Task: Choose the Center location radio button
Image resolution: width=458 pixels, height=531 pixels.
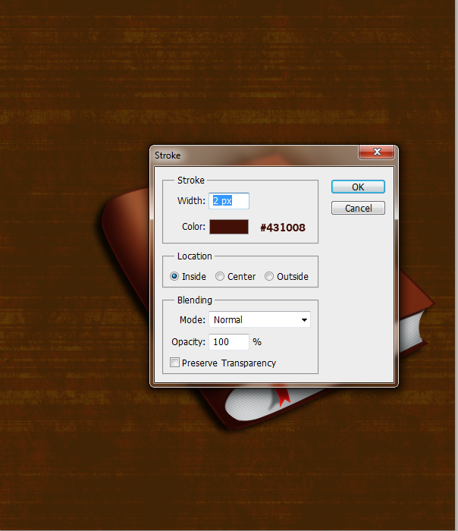Action: [x=220, y=276]
